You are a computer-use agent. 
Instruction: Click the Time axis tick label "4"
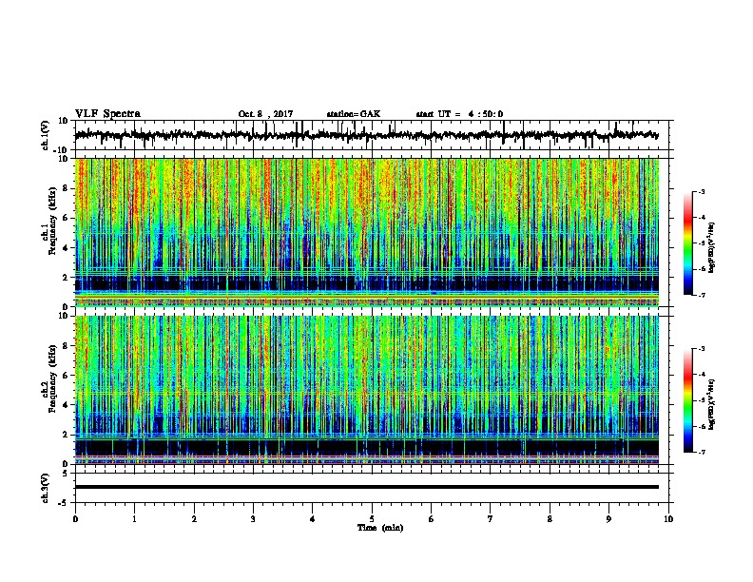pyautogui.click(x=313, y=519)
